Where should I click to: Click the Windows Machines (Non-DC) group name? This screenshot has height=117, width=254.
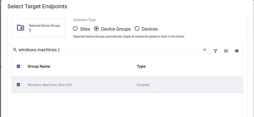50,85
